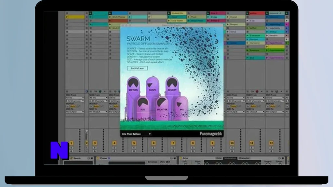Toggle track 11 activator button
This screenshot has width=333, height=187.
(251, 143)
